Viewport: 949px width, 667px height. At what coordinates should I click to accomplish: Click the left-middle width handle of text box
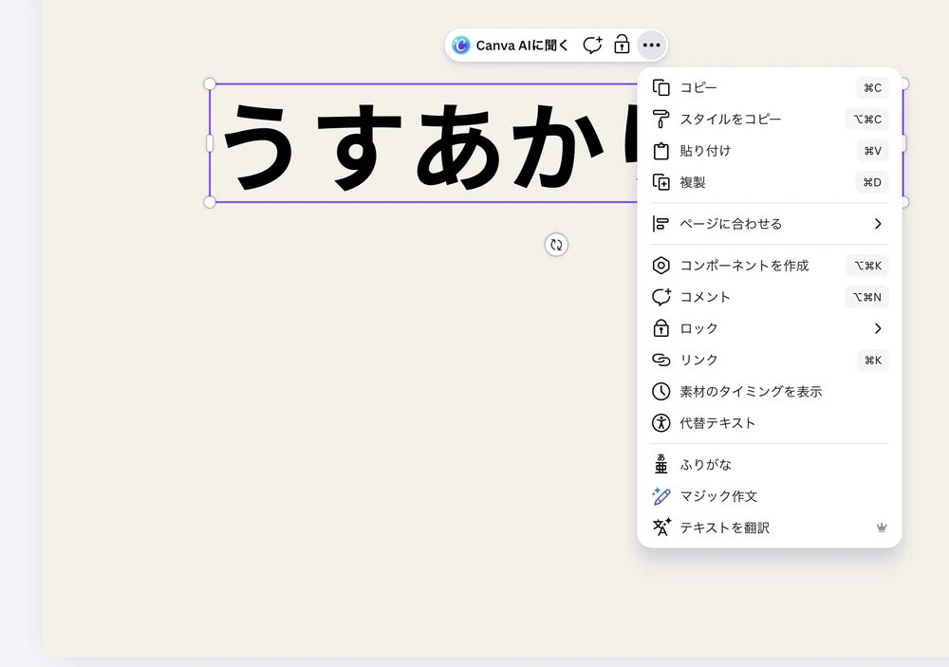point(210,143)
